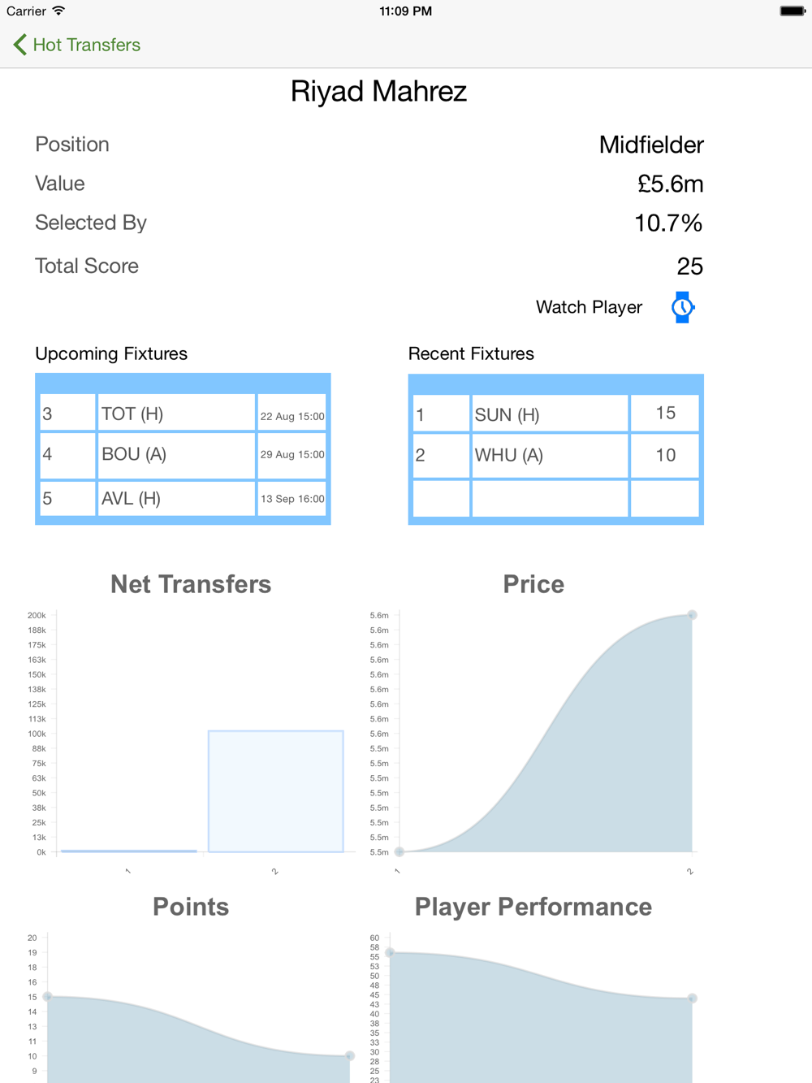Tap the last Points chart data point
Screen dimensions: 812x1083
click(x=350, y=1056)
